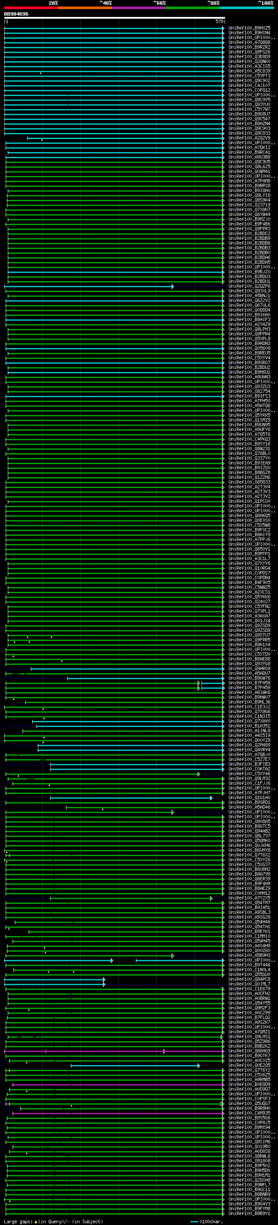Open hit UniRef100_B9HX25
This screenshot has height=1225, width=278.
pyautogui.click(x=249, y=28)
